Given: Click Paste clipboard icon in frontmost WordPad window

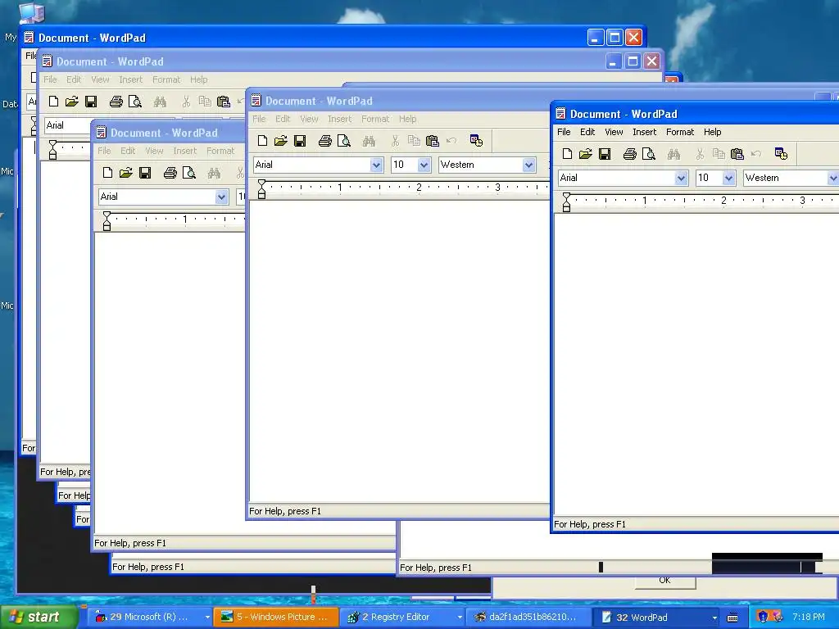Looking at the screenshot, I should (737, 154).
